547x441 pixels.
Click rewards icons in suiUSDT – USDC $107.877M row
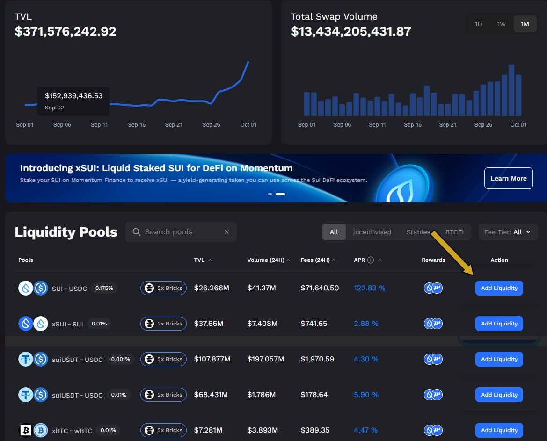[433, 360]
